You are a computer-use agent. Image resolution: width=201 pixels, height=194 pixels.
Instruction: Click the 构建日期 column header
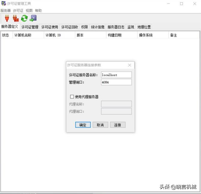point(122,35)
